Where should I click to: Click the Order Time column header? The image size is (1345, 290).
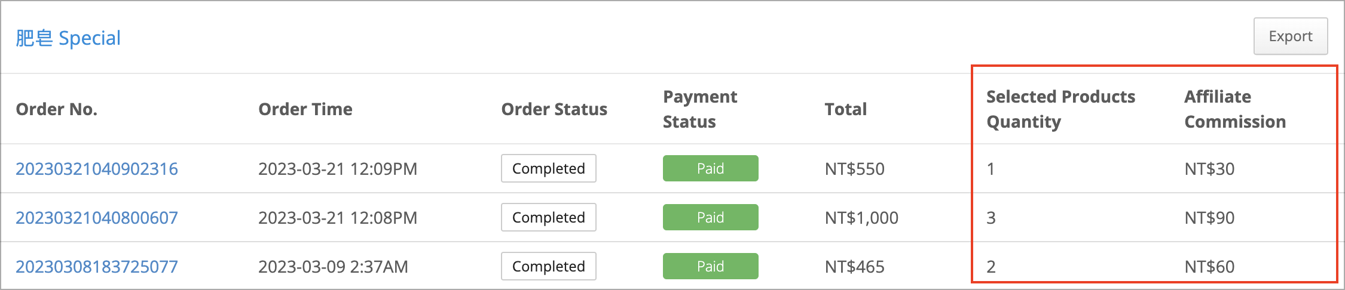click(x=305, y=109)
